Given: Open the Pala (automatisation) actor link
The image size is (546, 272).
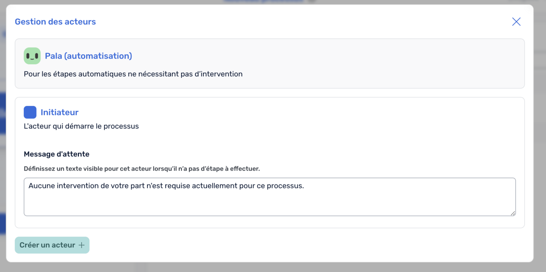Looking at the screenshot, I should (x=88, y=56).
